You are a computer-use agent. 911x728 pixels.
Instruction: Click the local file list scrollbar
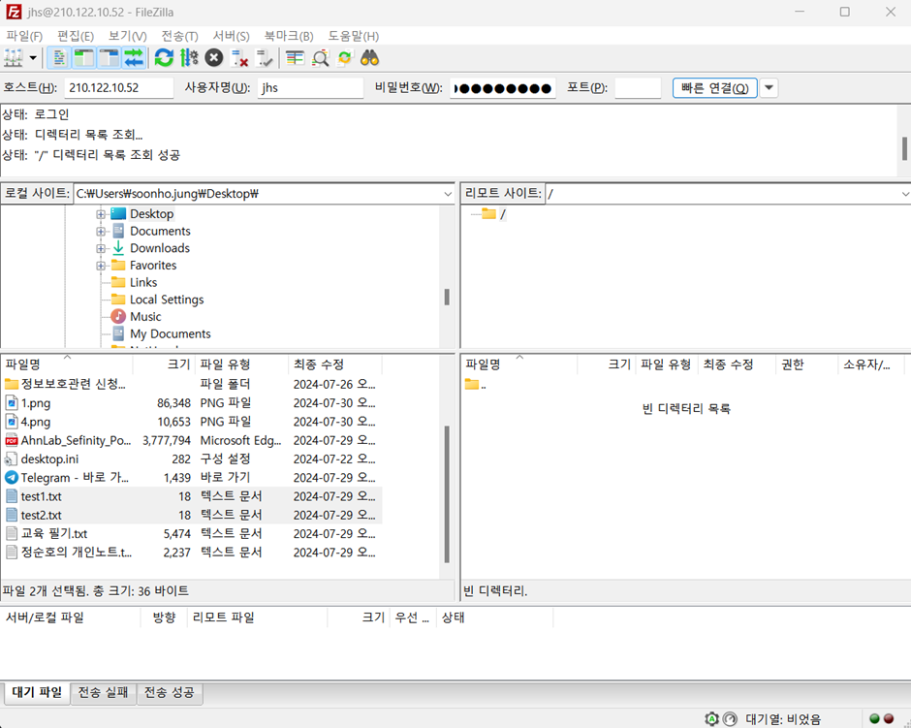[447, 494]
